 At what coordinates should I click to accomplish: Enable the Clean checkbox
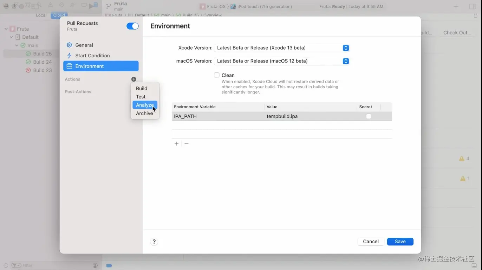(217, 75)
